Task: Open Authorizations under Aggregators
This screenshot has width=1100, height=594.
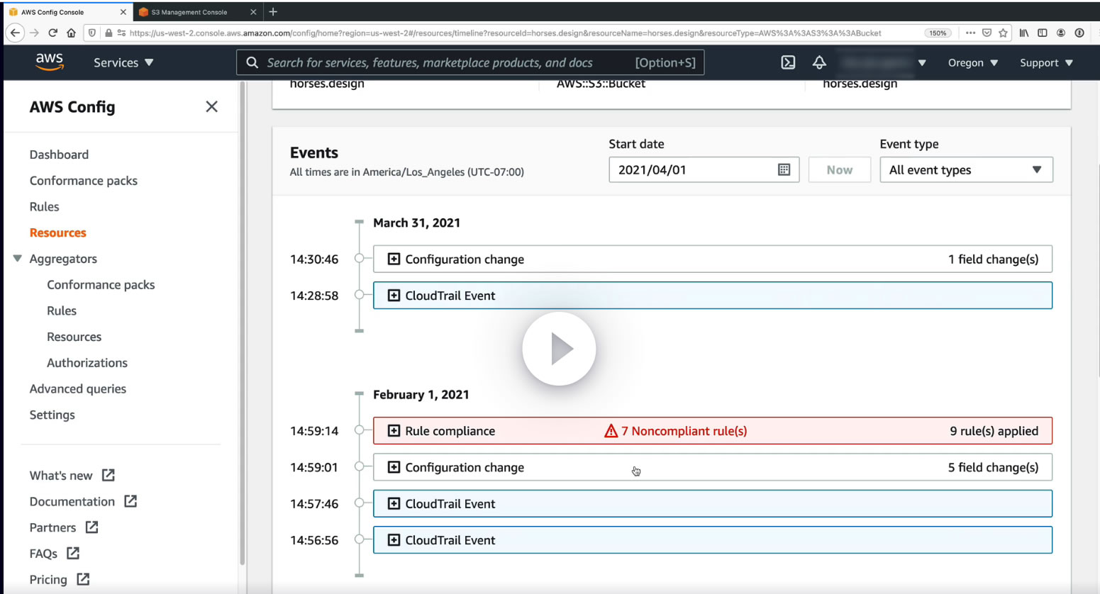Action: 87,362
